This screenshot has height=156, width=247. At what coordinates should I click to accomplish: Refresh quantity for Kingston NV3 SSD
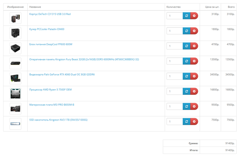186,122
